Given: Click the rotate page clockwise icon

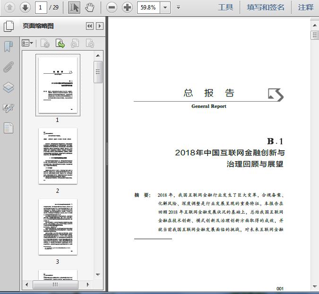Looking at the screenshot, I should (x=90, y=43).
